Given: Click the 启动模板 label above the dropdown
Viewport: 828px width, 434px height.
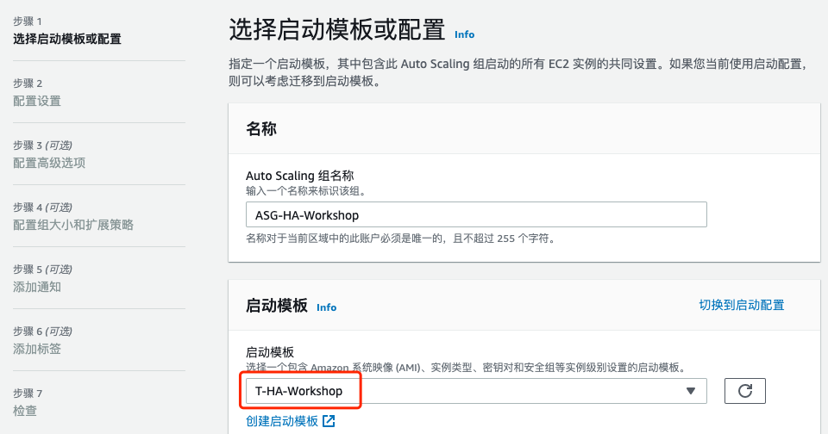Looking at the screenshot, I should 270,352.
